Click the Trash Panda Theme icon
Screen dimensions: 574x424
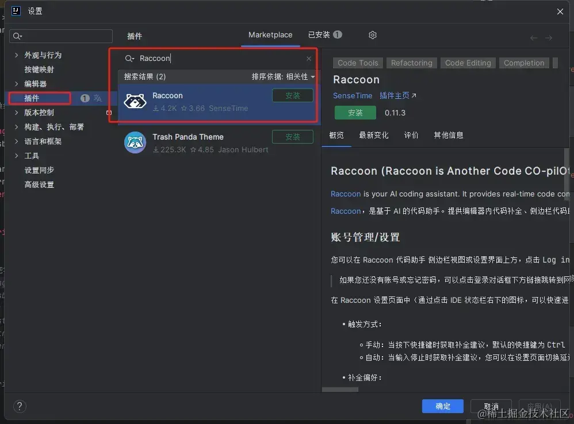pyautogui.click(x=135, y=142)
